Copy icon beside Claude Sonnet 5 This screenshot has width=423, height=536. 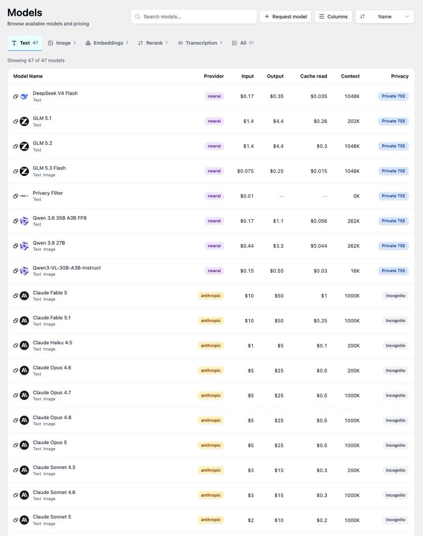point(16,520)
